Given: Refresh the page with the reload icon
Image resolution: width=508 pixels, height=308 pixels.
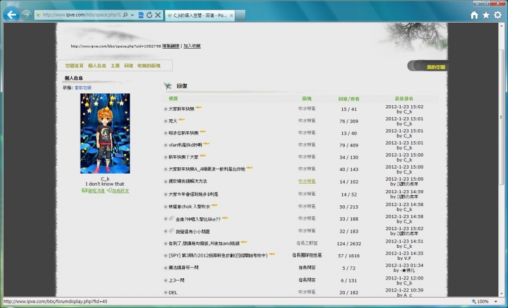Looking at the screenshot, I should [149, 15].
